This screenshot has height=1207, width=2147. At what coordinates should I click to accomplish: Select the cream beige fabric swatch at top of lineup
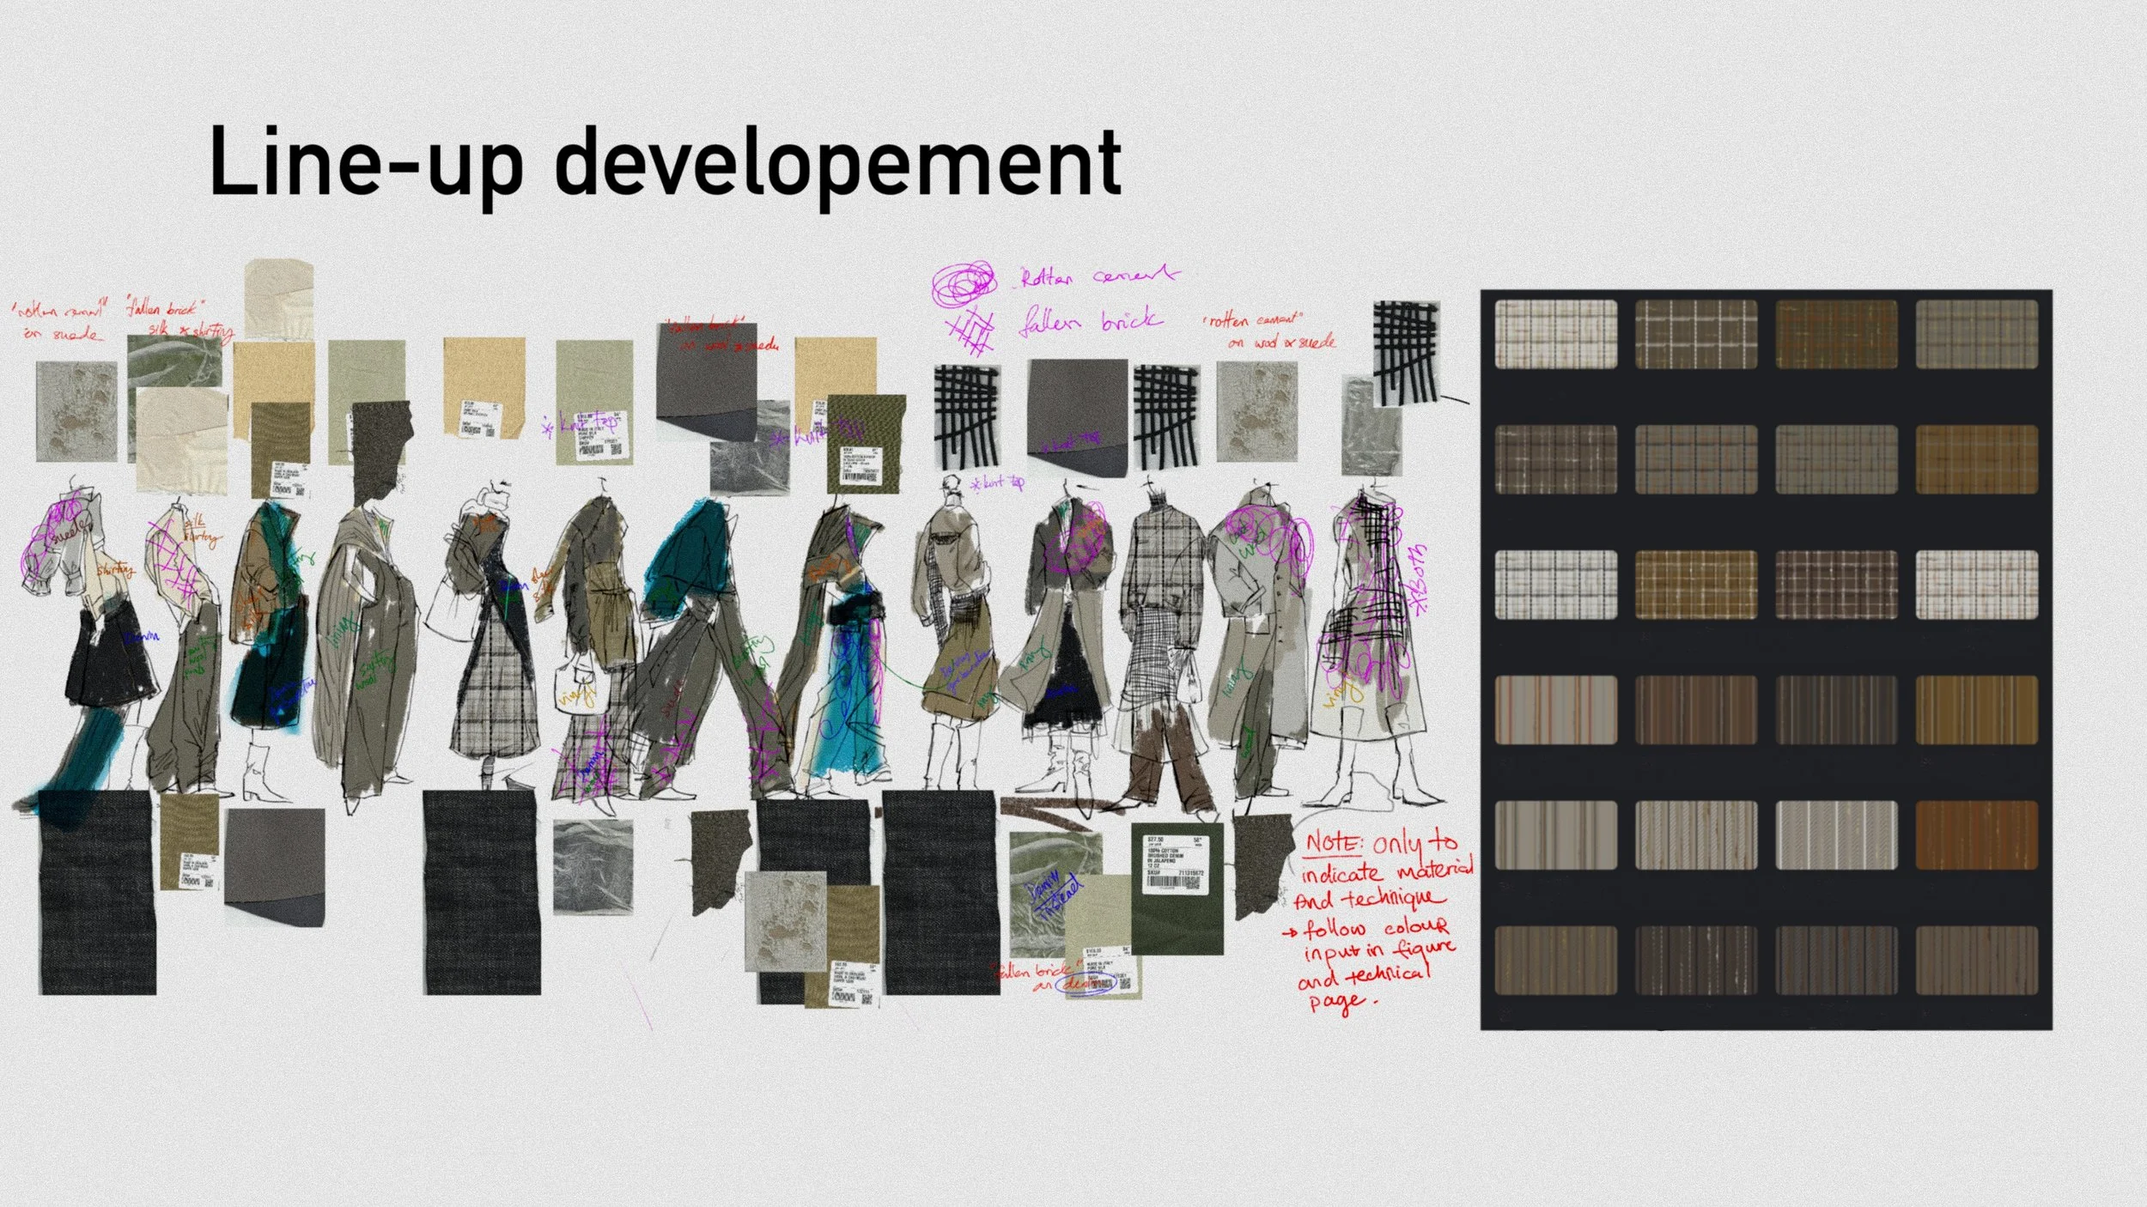[278, 299]
